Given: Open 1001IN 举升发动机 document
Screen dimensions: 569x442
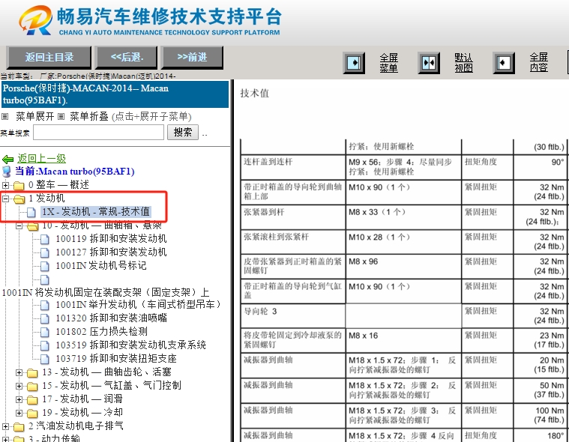Looking at the screenshot, I should click(138, 305).
